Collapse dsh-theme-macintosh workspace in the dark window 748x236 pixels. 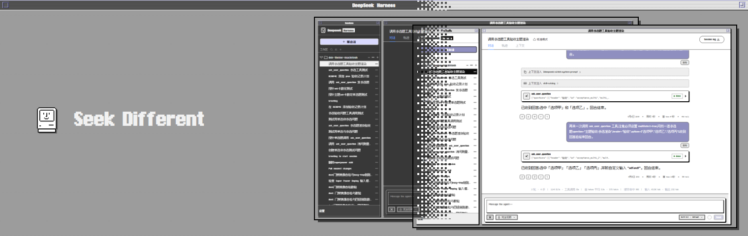coord(321,58)
